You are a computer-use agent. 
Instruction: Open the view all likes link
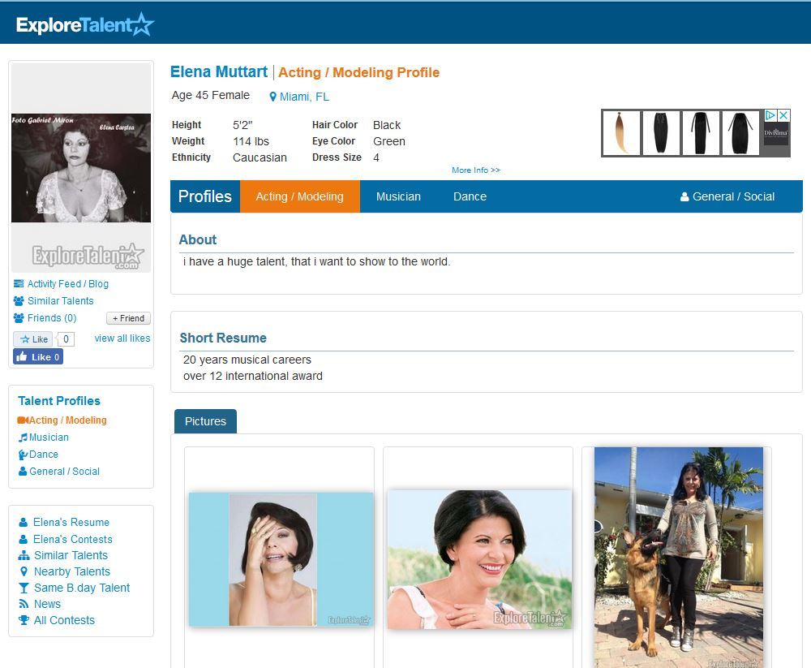pos(122,338)
